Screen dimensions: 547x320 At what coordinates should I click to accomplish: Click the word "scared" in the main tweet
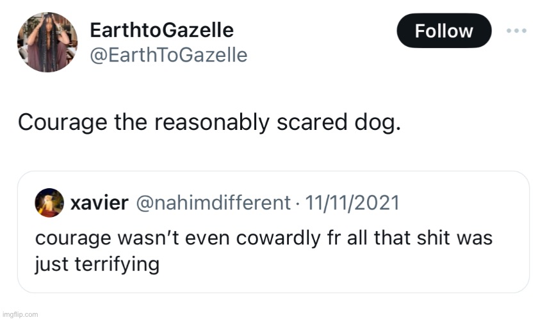tap(310, 122)
